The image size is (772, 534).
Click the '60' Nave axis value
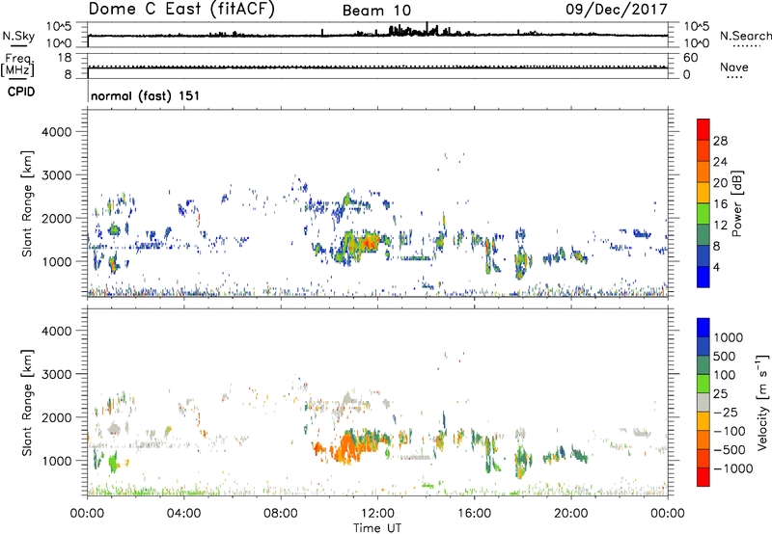(x=690, y=58)
